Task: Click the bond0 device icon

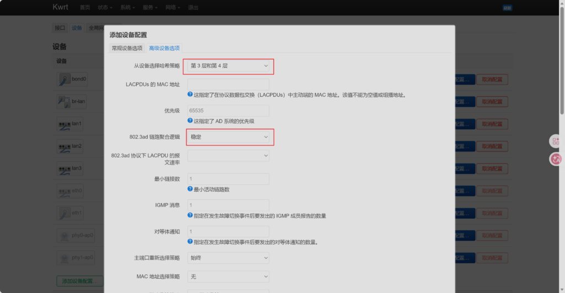Action: click(64, 79)
